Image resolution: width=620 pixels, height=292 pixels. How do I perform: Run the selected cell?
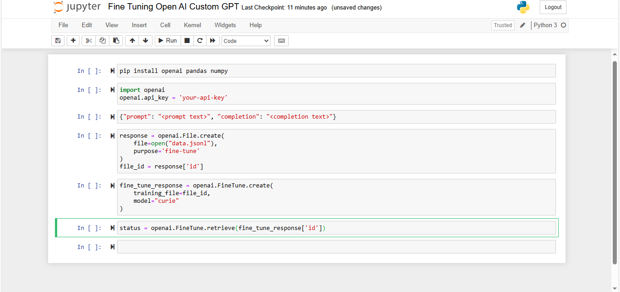pyautogui.click(x=167, y=40)
